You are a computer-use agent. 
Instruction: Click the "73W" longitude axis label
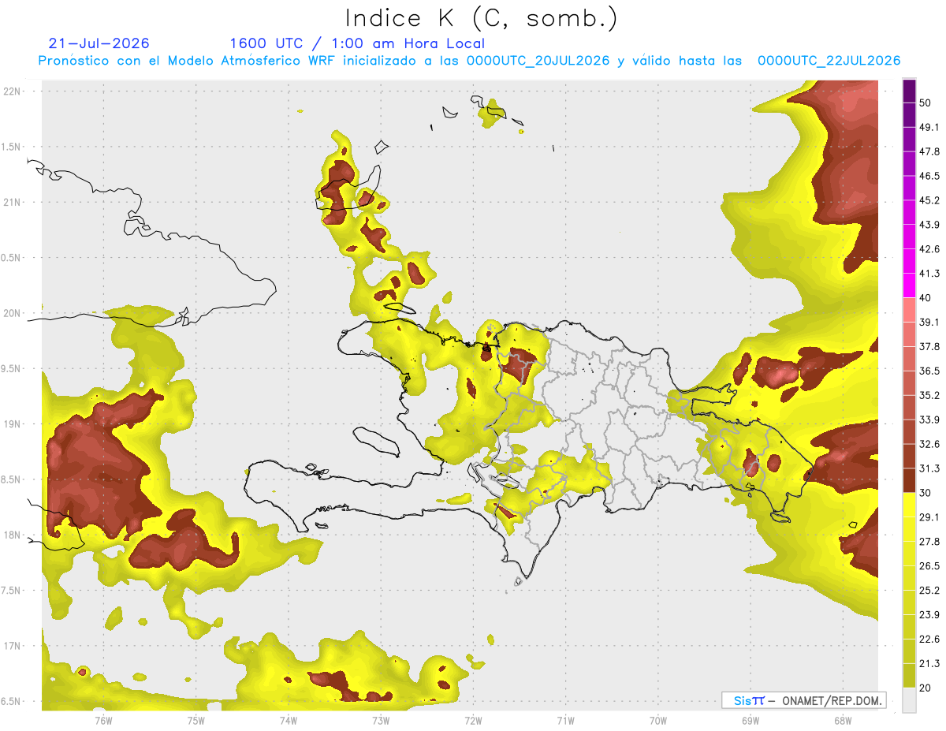point(381,719)
